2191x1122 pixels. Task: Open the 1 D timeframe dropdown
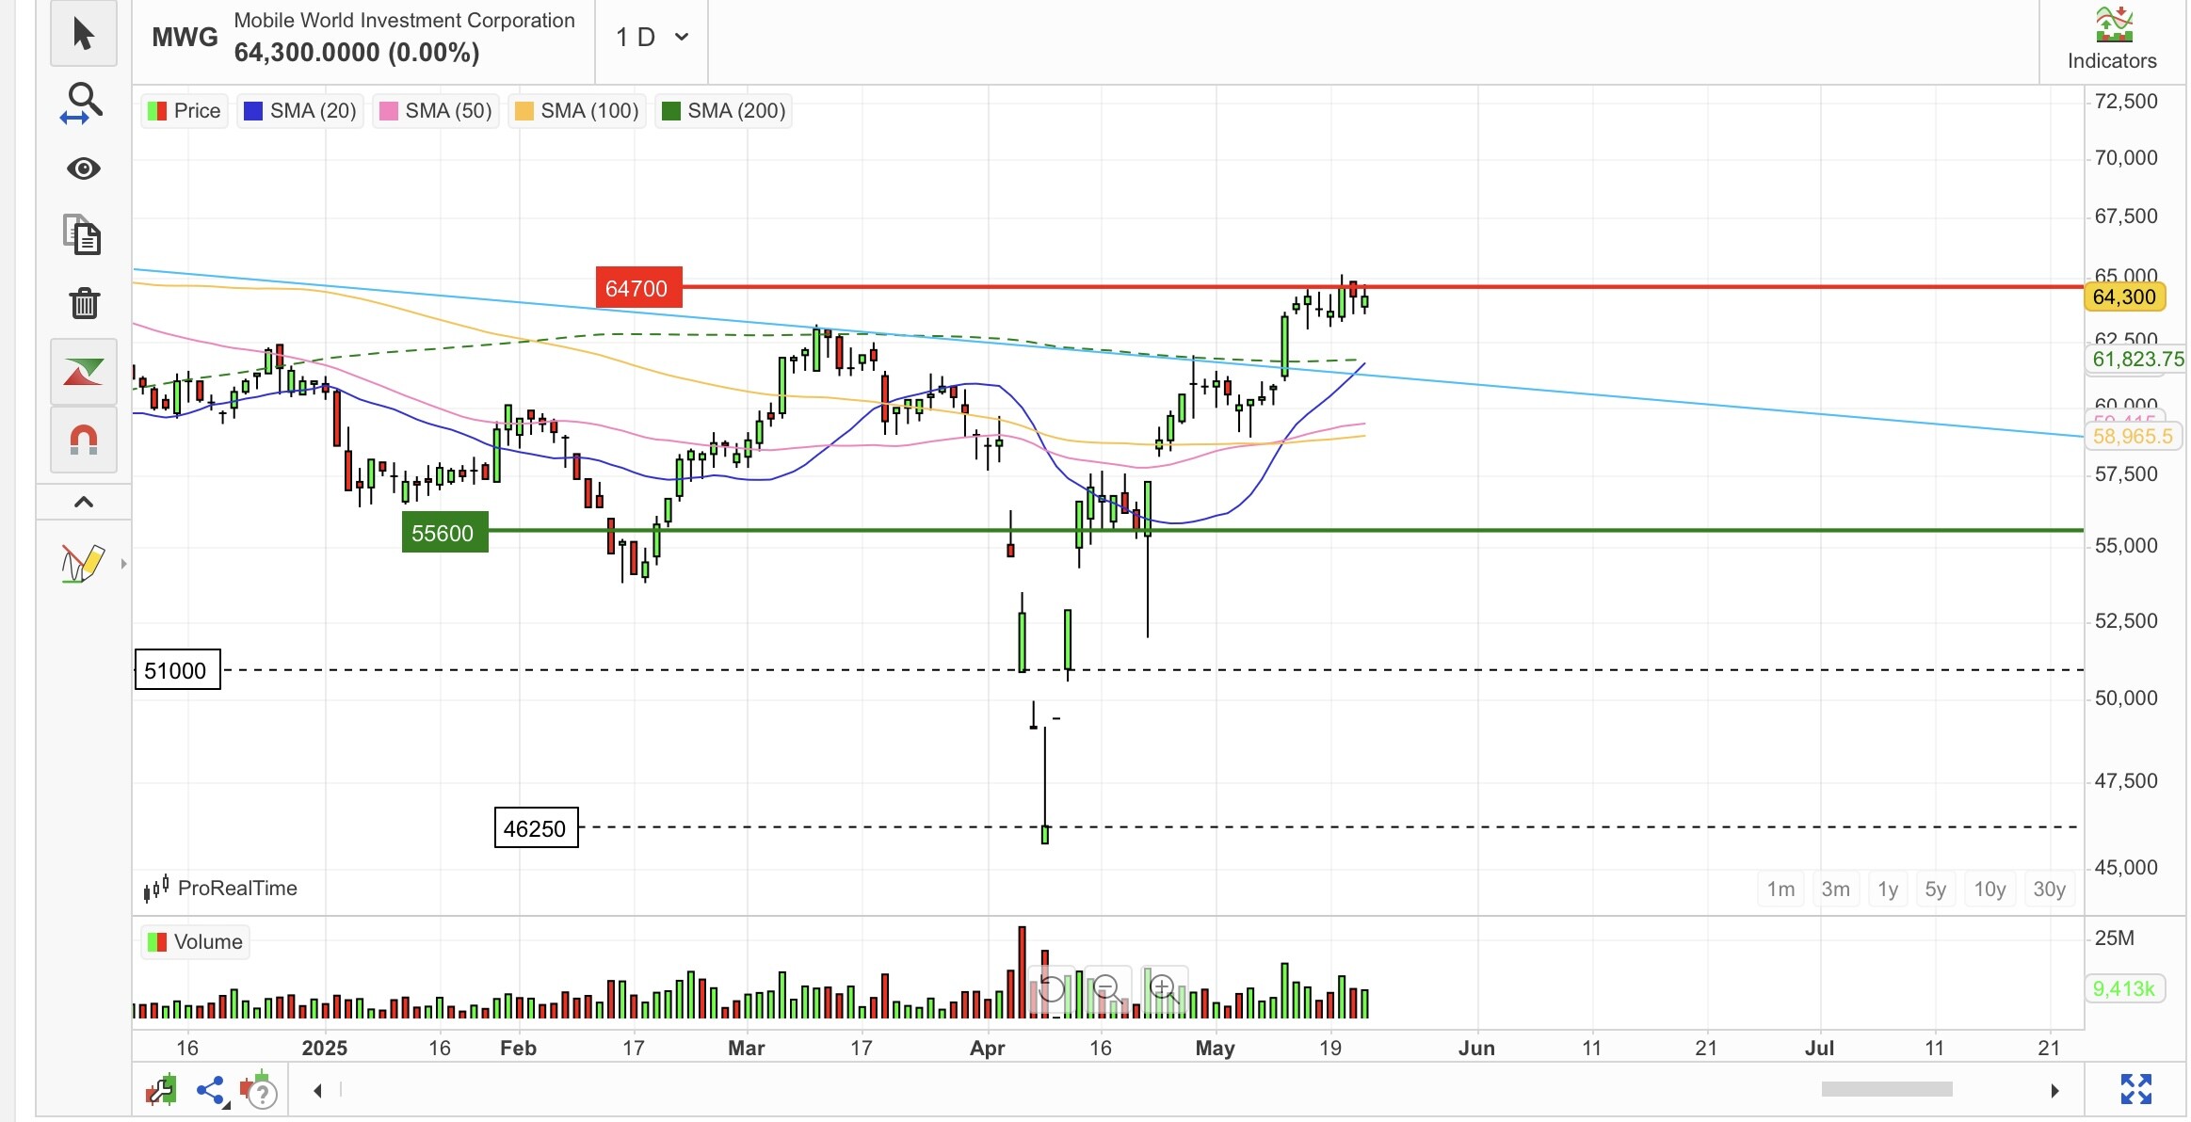point(652,38)
